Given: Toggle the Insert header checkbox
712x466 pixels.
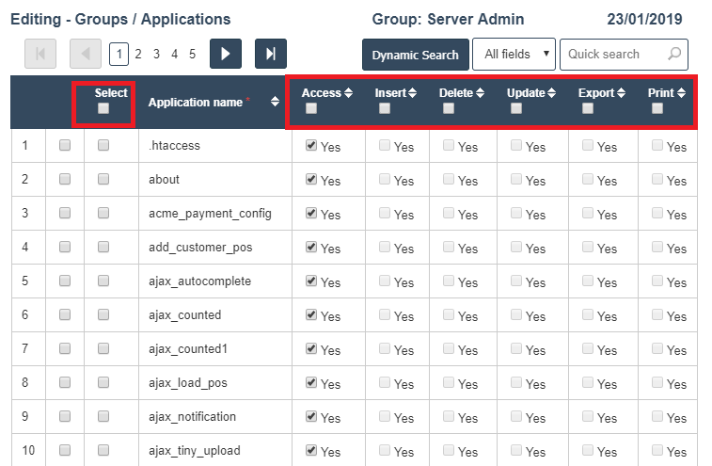Looking at the screenshot, I should point(385,108).
